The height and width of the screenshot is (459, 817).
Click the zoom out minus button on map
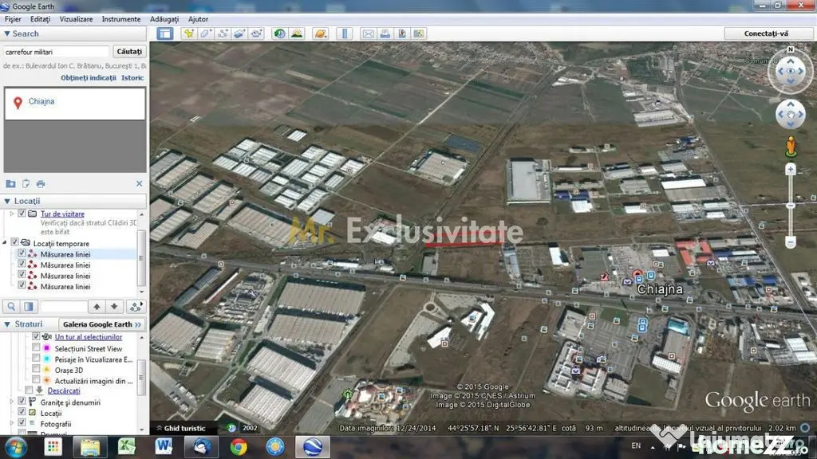pos(791,242)
